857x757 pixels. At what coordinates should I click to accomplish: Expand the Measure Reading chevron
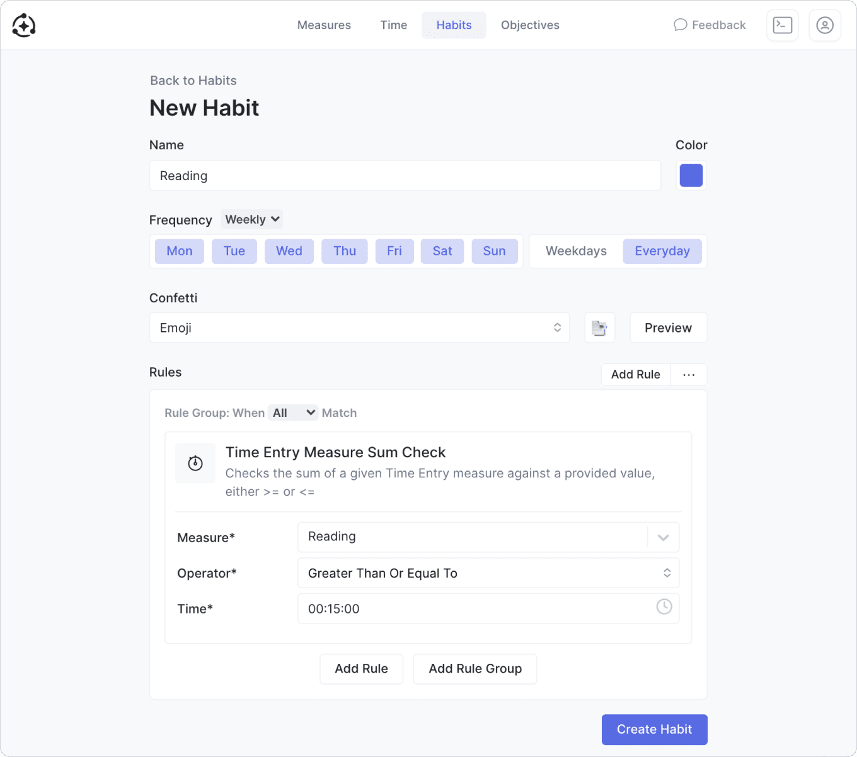[x=663, y=537]
